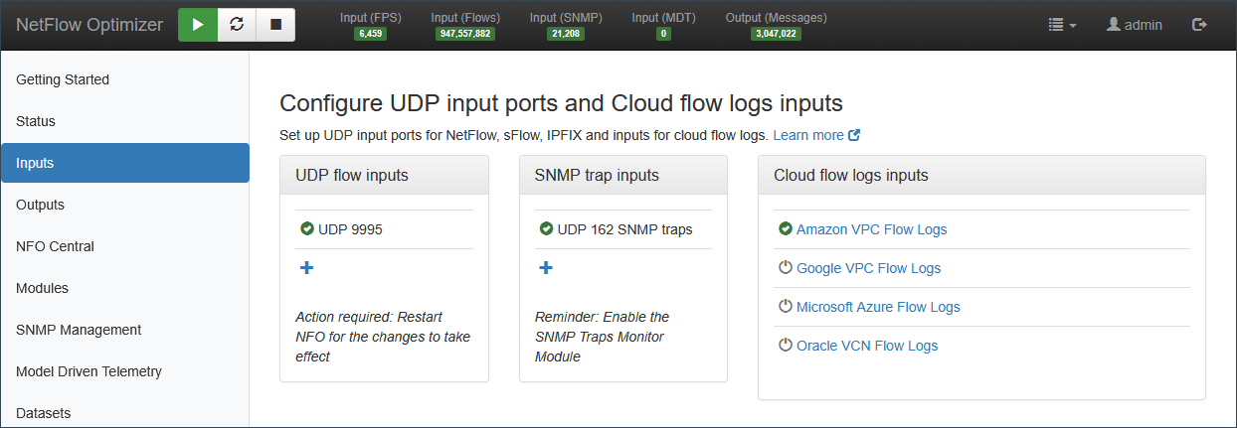Toggle the UDP 9995 enabled status icon
Screen dimensions: 1237x428
307,229
